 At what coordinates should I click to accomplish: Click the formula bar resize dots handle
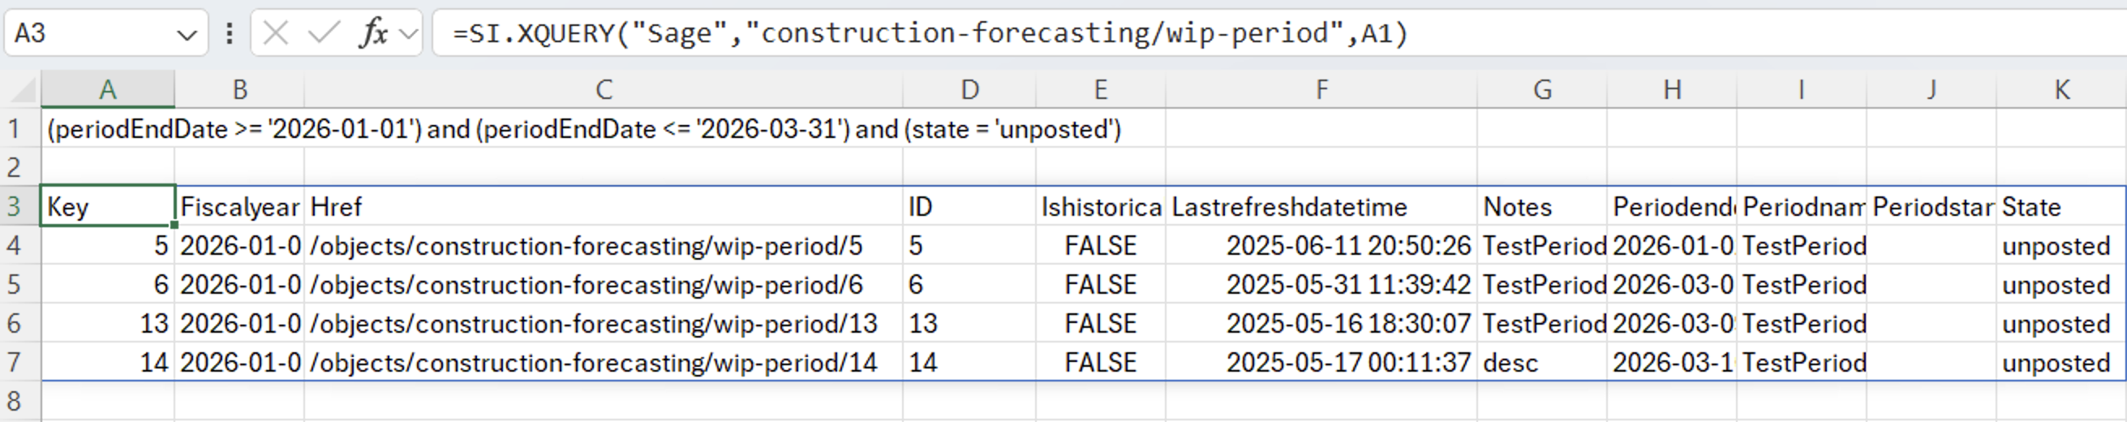[x=230, y=33]
